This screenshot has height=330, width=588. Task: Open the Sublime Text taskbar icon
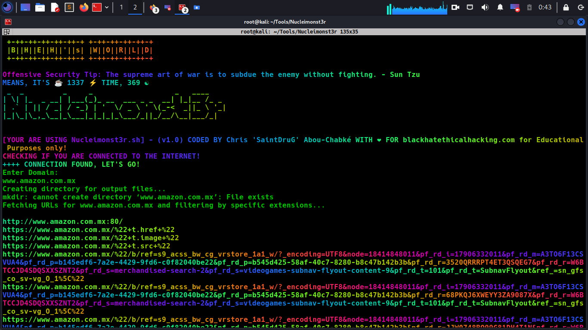point(69,7)
